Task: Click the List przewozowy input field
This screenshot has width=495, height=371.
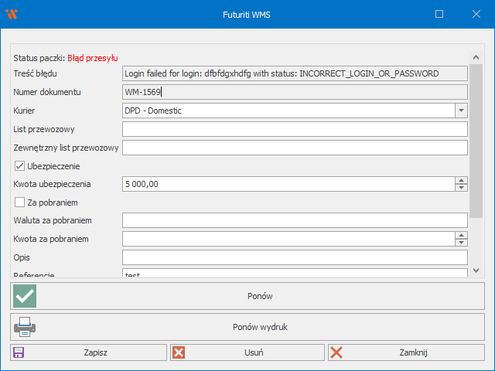Action: (295, 129)
